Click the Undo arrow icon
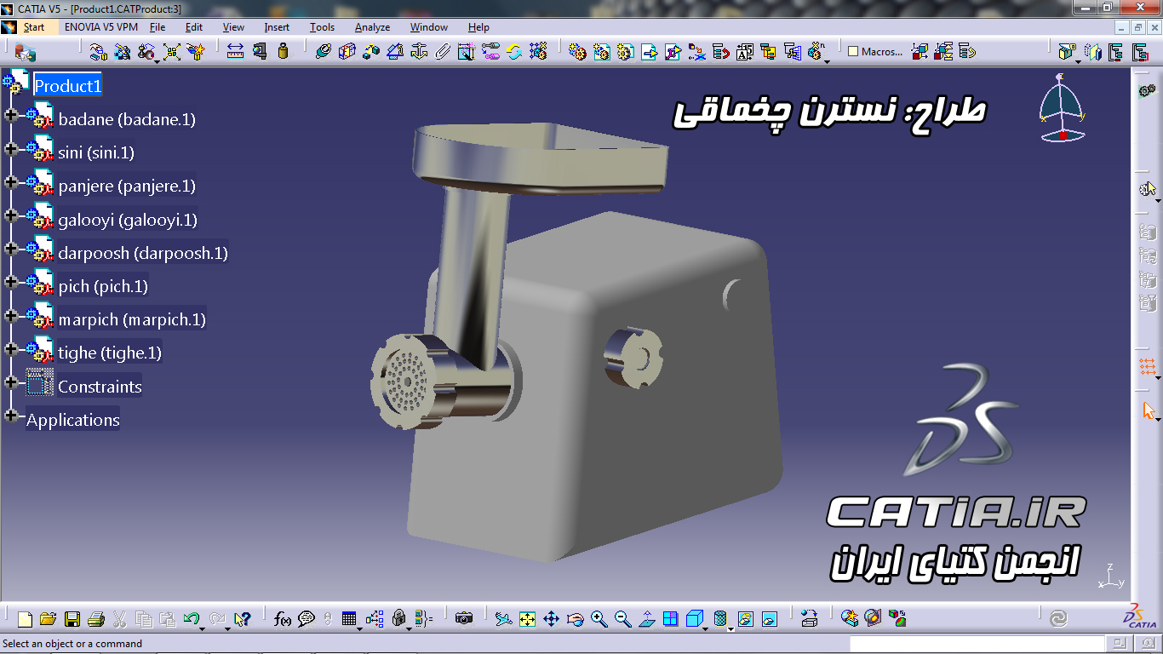 pyautogui.click(x=192, y=619)
